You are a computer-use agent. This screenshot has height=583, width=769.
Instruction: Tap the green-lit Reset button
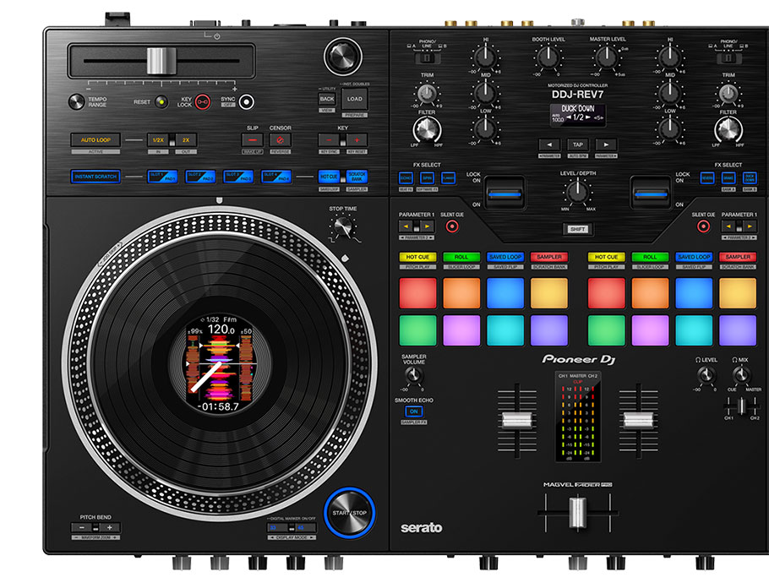coord(161,102)
